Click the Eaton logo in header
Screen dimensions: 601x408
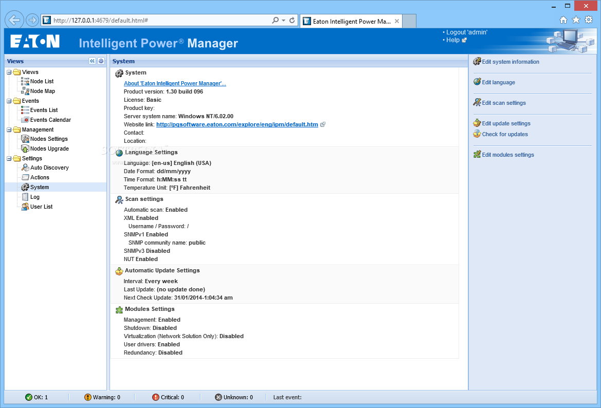click(35, 42)
